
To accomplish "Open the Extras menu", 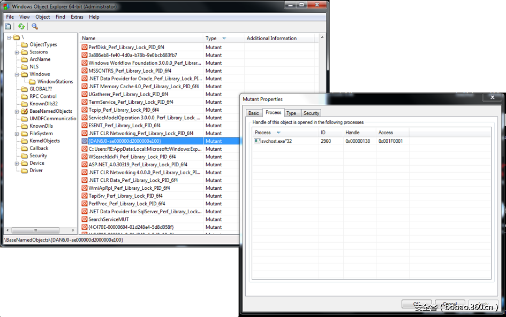I will (x=77, y=17).
